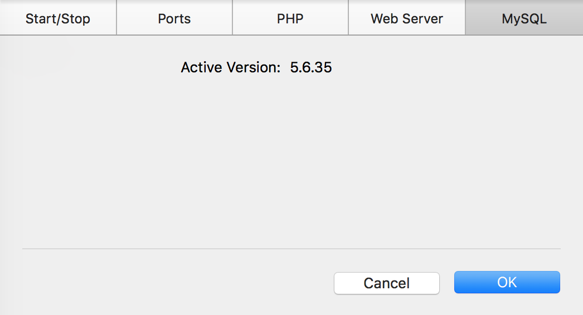Click the 5.6.35 version number

(311, 68)
